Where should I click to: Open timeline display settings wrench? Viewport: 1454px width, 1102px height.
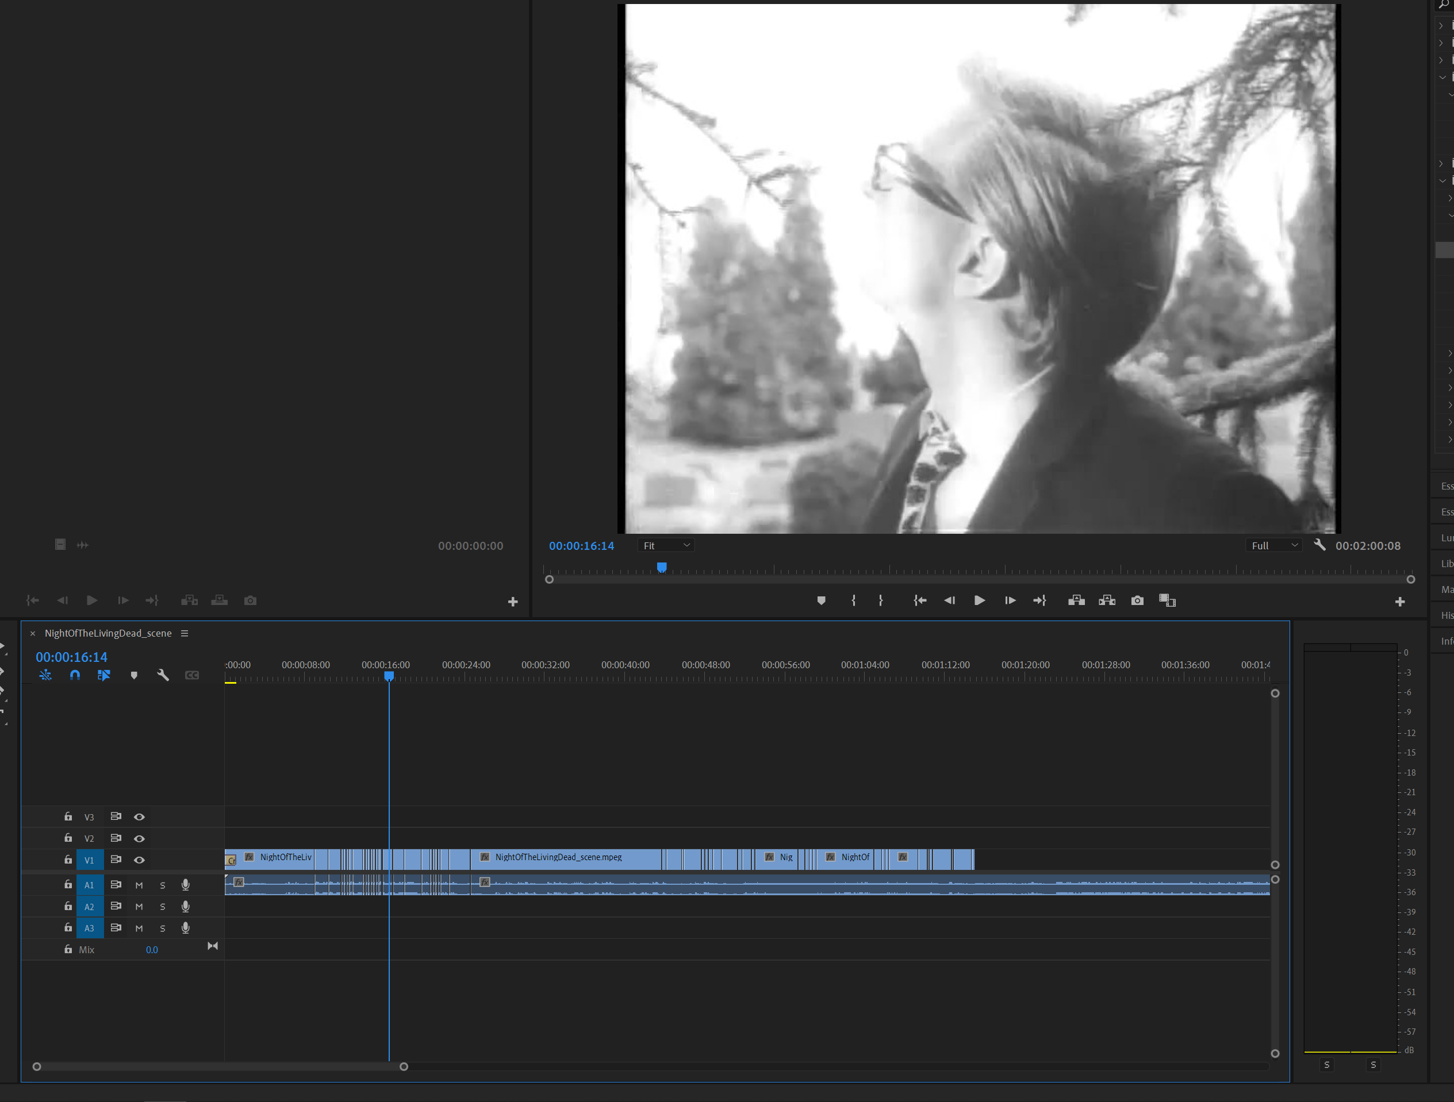(163, 675)
